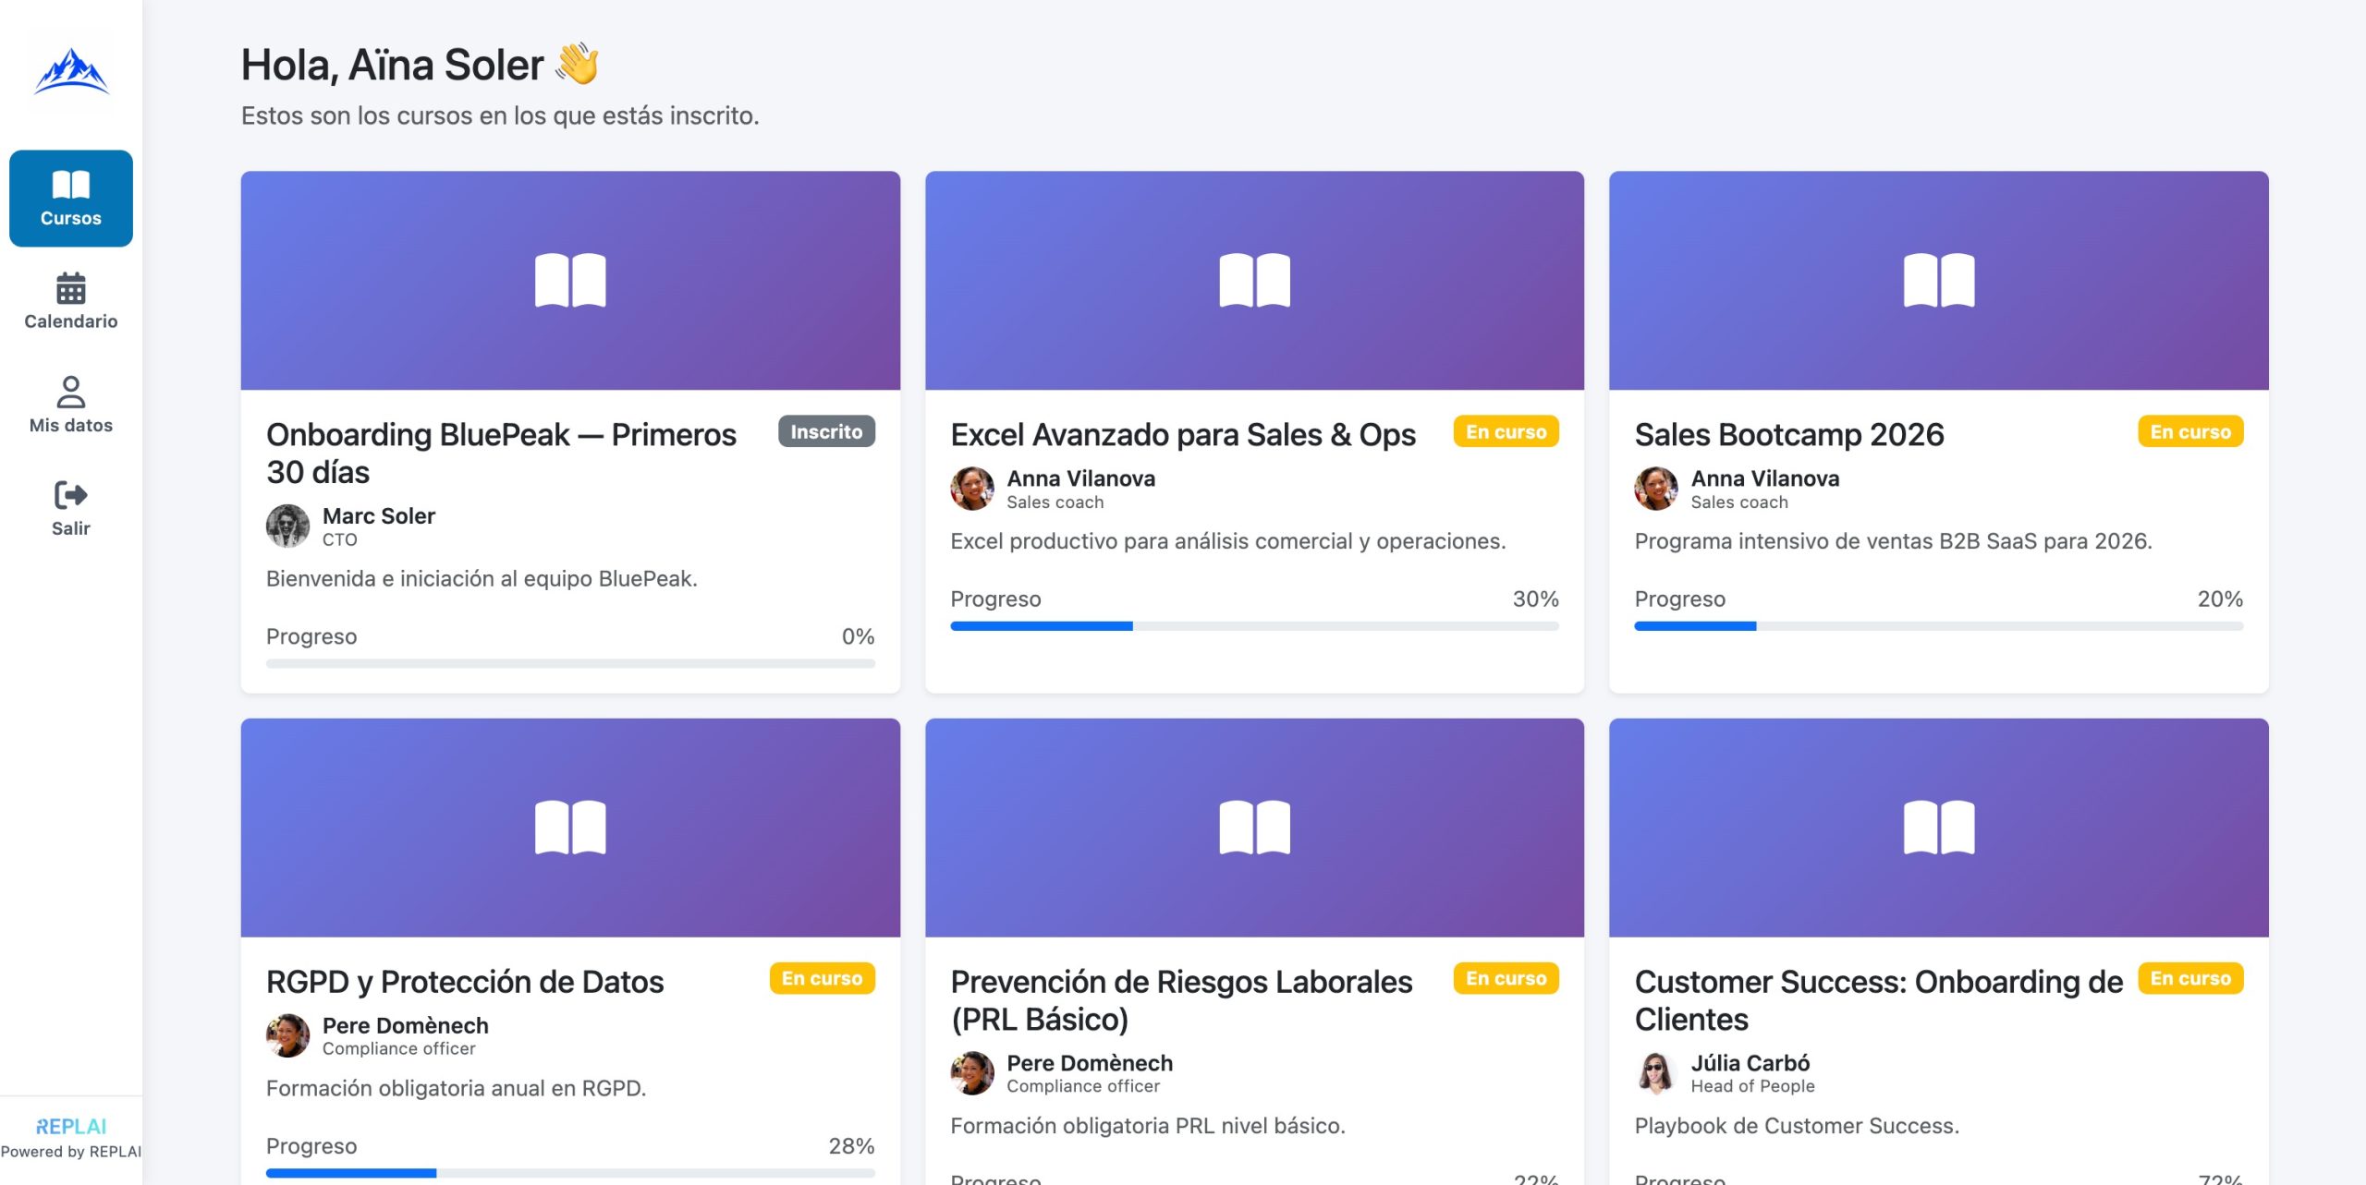Click the 'Bienvenida e iniciación al equipo BluePeak.' description
Screen dimensions: 2366x1185
482,578
